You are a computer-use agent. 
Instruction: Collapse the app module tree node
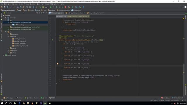point(4,15)
